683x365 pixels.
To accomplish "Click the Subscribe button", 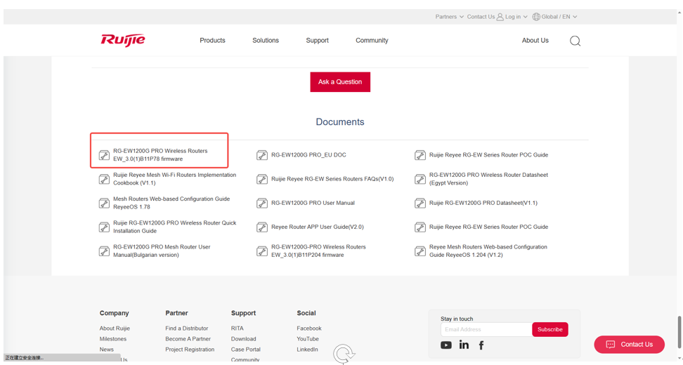I will [x=550, y=329].
